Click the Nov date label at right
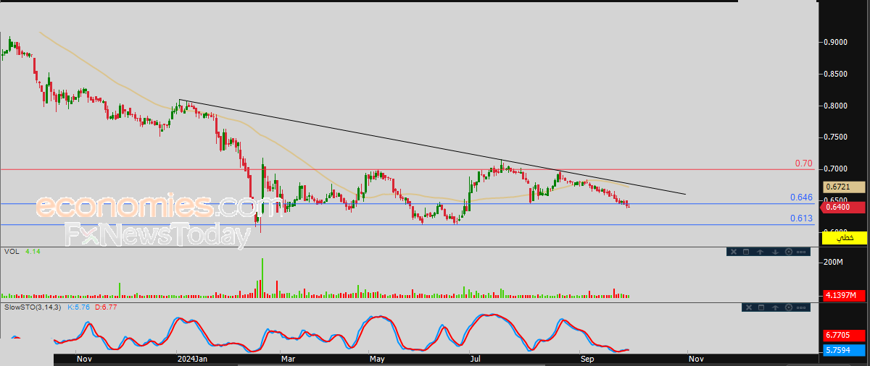Screen dimensions: 870x366 click(x=695, y=358)
